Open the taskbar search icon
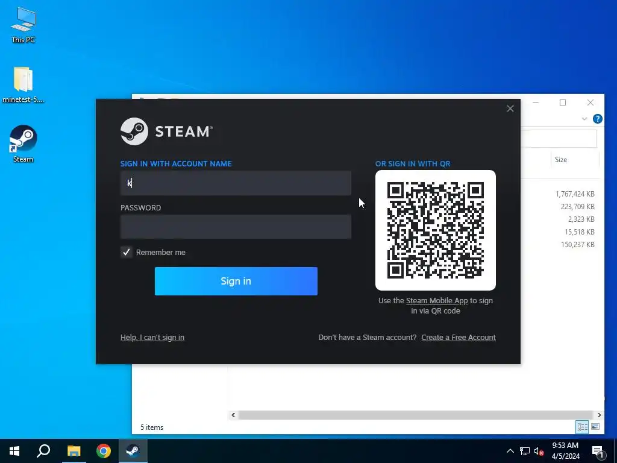Image resolution: width=617 pixels, height=463 pixels. 43,451
